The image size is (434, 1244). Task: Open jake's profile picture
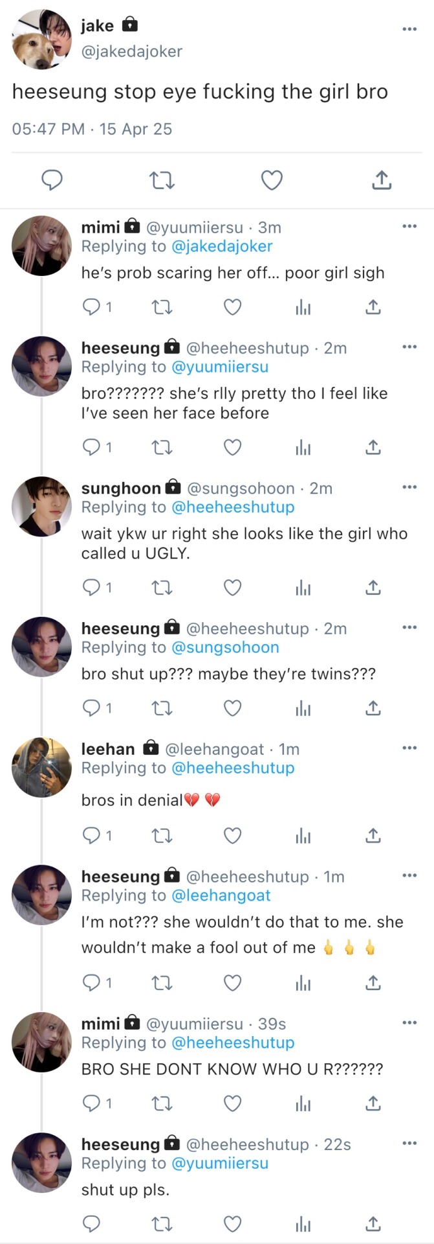pyautogui.click(x=42, y=39)
